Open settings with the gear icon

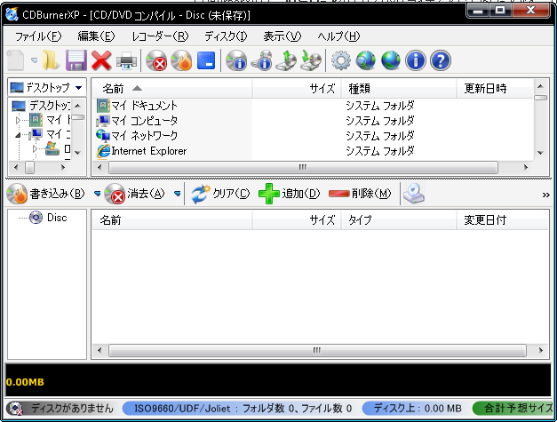click(340, 60)
